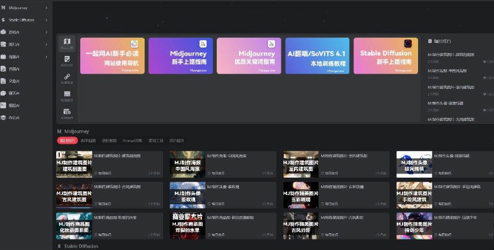Expand the Midjourney sidebar chevron
Image resolution: width=494 pixels, height=250 pixels.
(46, 9)
